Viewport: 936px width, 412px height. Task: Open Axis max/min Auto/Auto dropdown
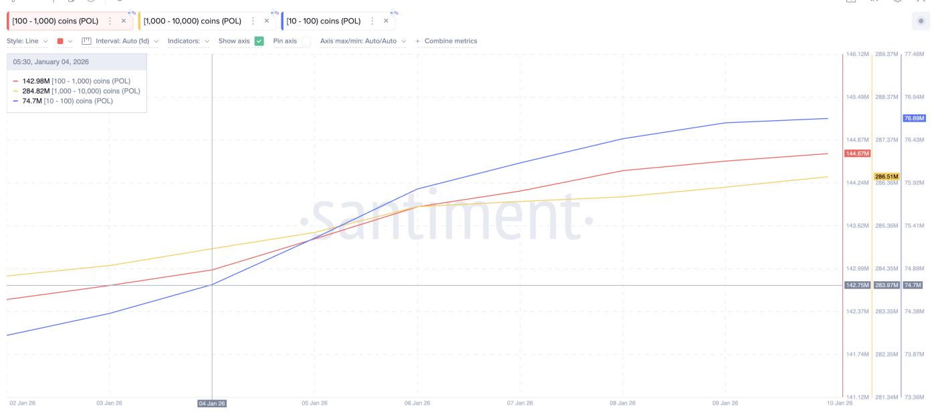(362, 41)
